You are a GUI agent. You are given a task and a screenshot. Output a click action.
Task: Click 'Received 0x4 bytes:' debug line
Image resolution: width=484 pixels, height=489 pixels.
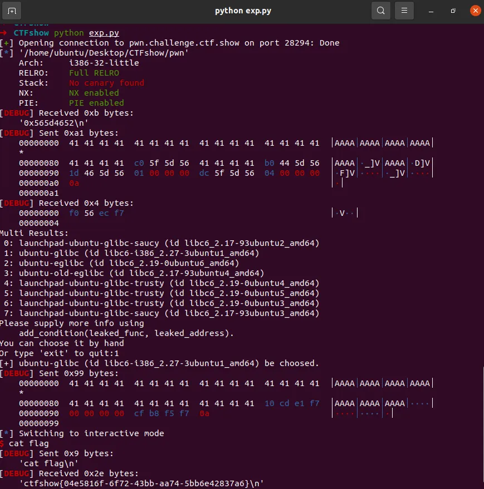tap(67, 203)
